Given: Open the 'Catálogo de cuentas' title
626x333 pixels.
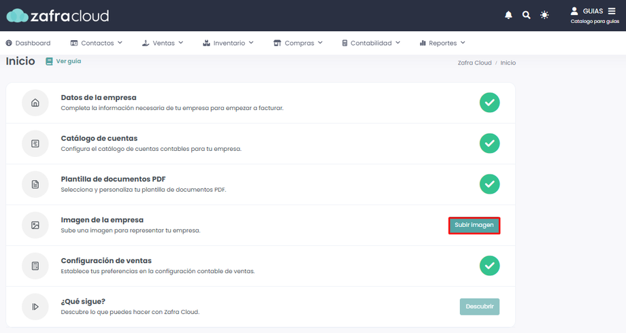Looking at the screenshot, I should [99, 139].
